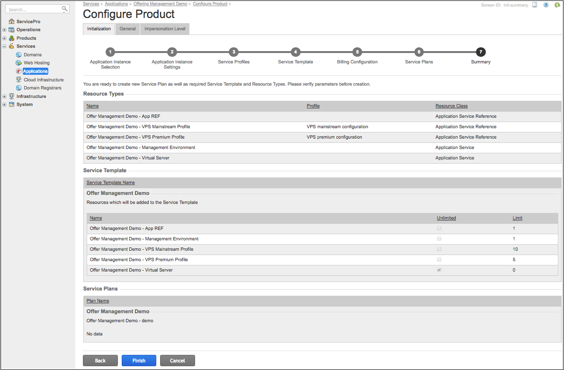Toggle Unlimited checkbox for App REF

[x=439, y=229]
